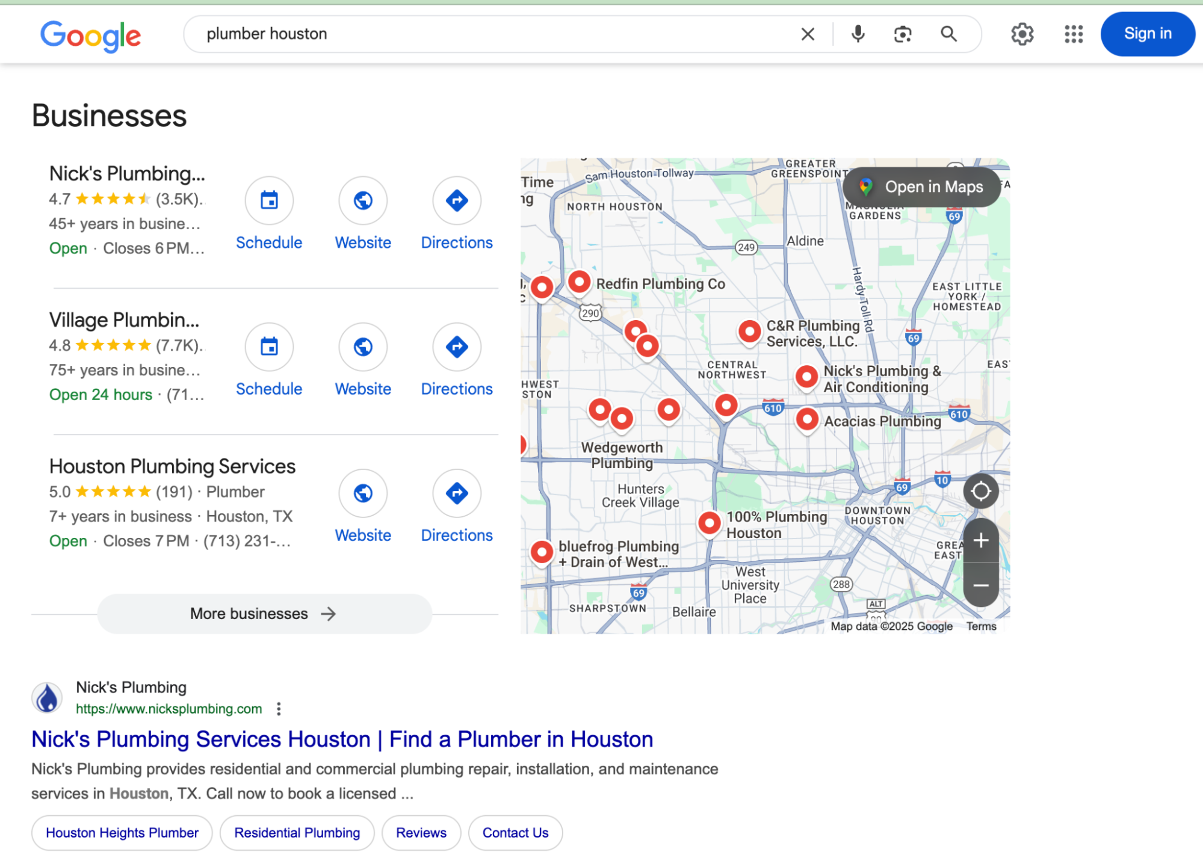Zoom in on the map

[x=980, y=540]
